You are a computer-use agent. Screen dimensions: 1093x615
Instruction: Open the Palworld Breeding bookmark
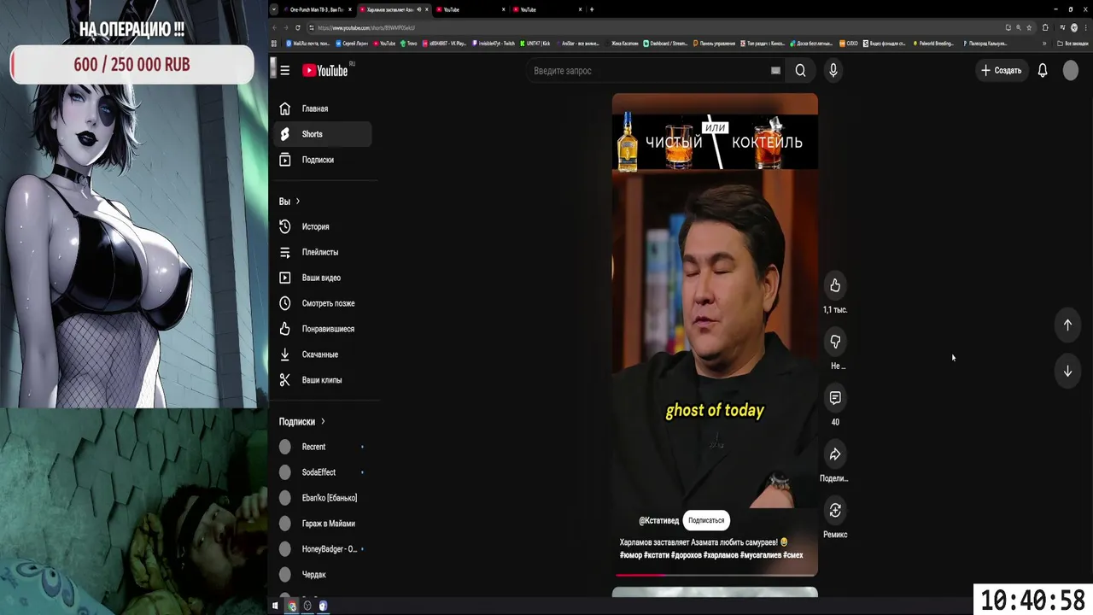(x=933, y=43)
